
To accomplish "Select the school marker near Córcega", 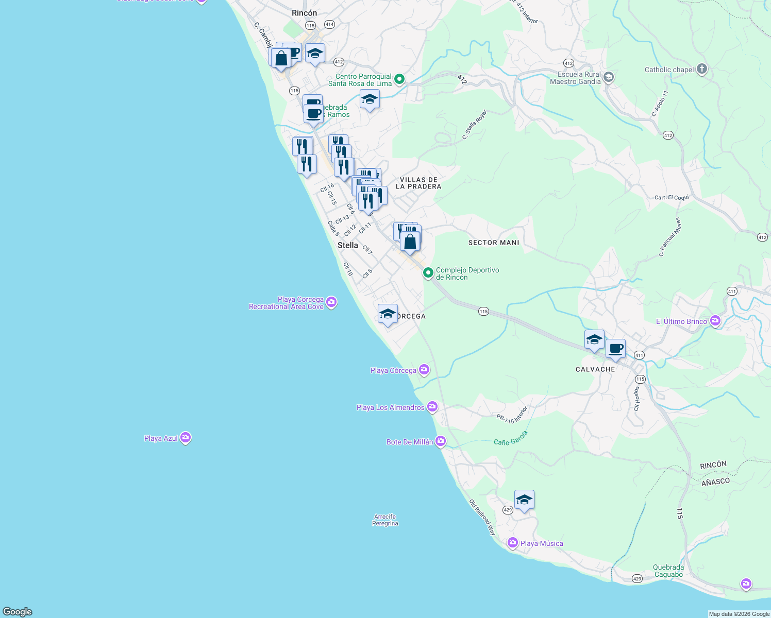I will click(x=388, y=312).
